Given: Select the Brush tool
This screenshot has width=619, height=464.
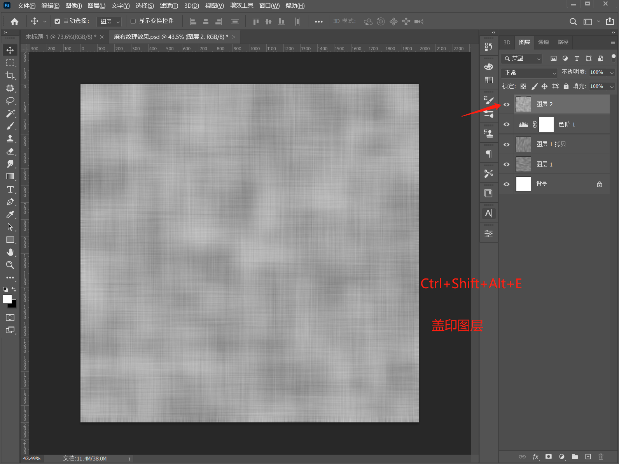Looking at the screenshot, I should pos(10,126).
